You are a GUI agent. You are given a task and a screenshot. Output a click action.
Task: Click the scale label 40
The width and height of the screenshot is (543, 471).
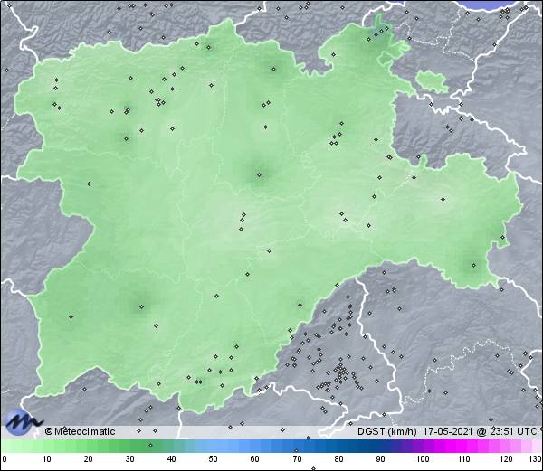(171, 459)
